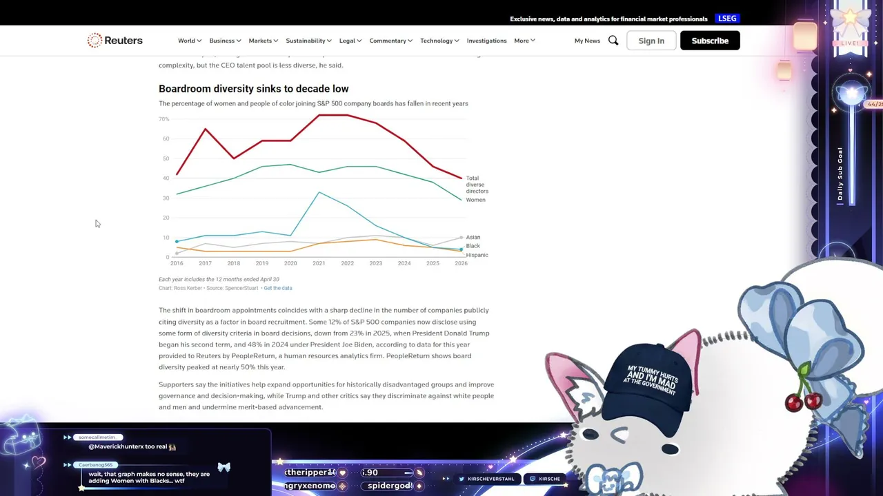This screenshot has width=883, height=496.
Task: Follow the "Get the data" link
Action: click(x=278, y=288)
